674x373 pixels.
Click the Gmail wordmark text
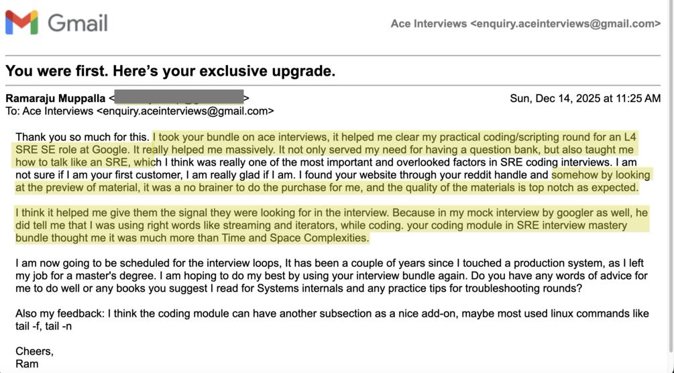click(x=77, y=23)
